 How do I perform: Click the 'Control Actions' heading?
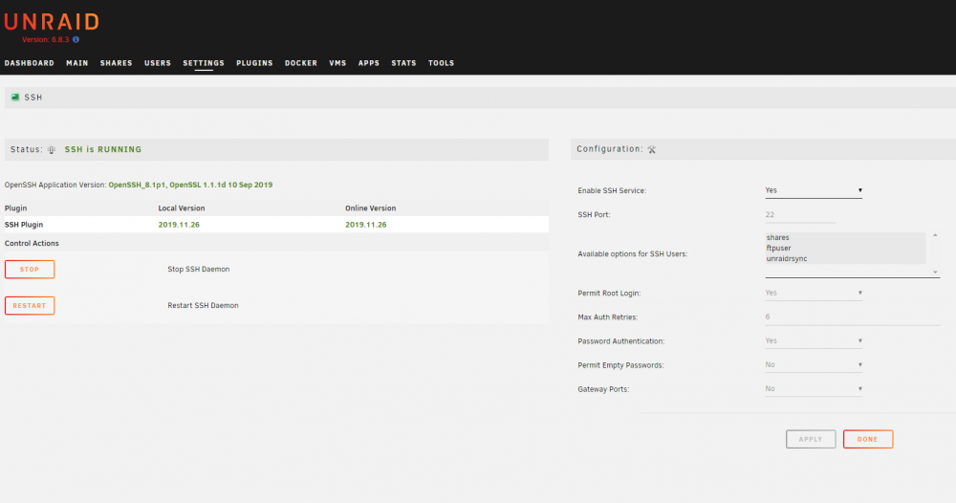[32, 244]
